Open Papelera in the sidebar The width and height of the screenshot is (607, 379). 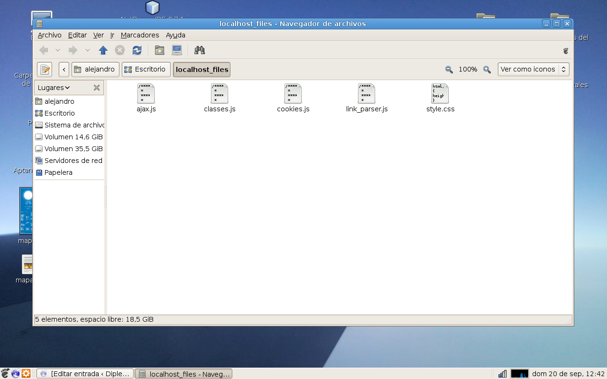coord(69,172)
